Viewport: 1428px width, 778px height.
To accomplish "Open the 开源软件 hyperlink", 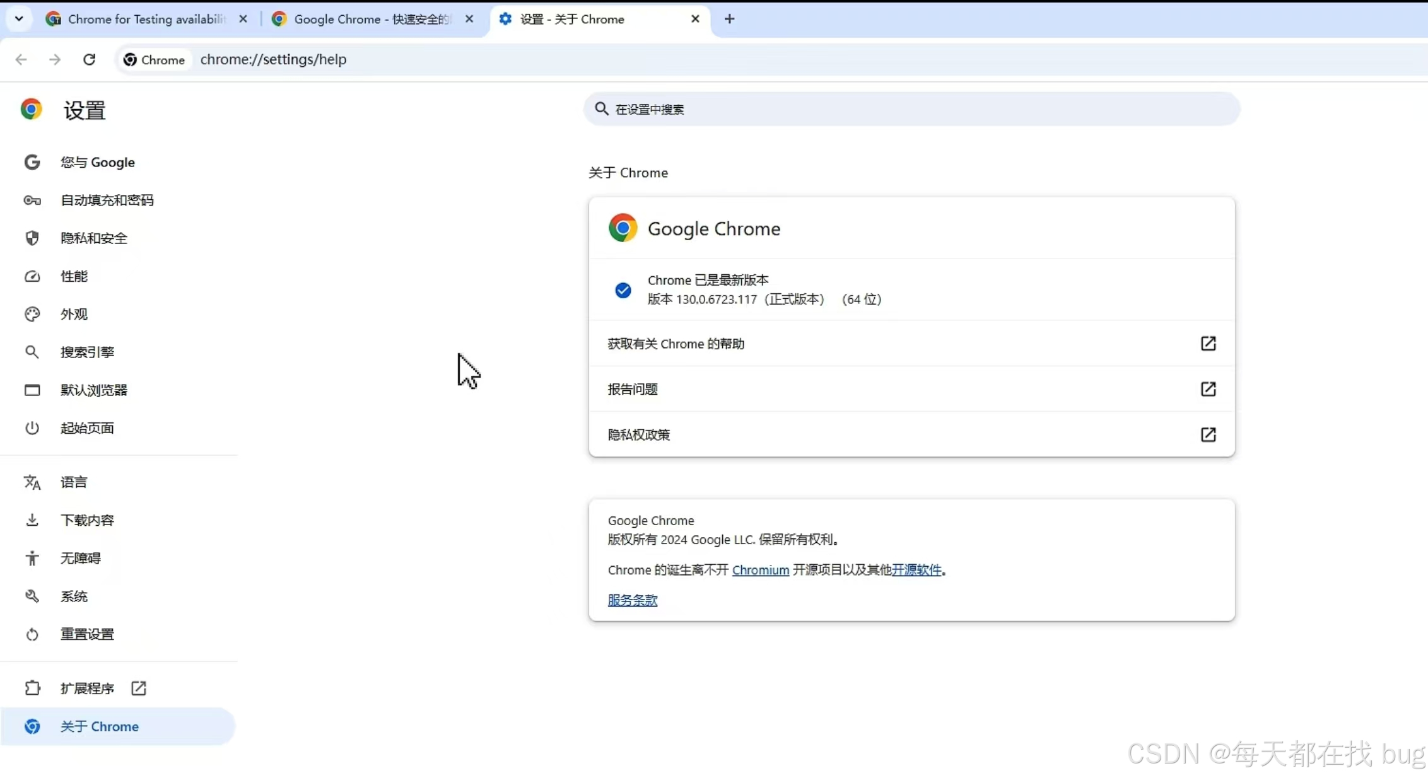I will pyautogui.click(x=916, y=570).
